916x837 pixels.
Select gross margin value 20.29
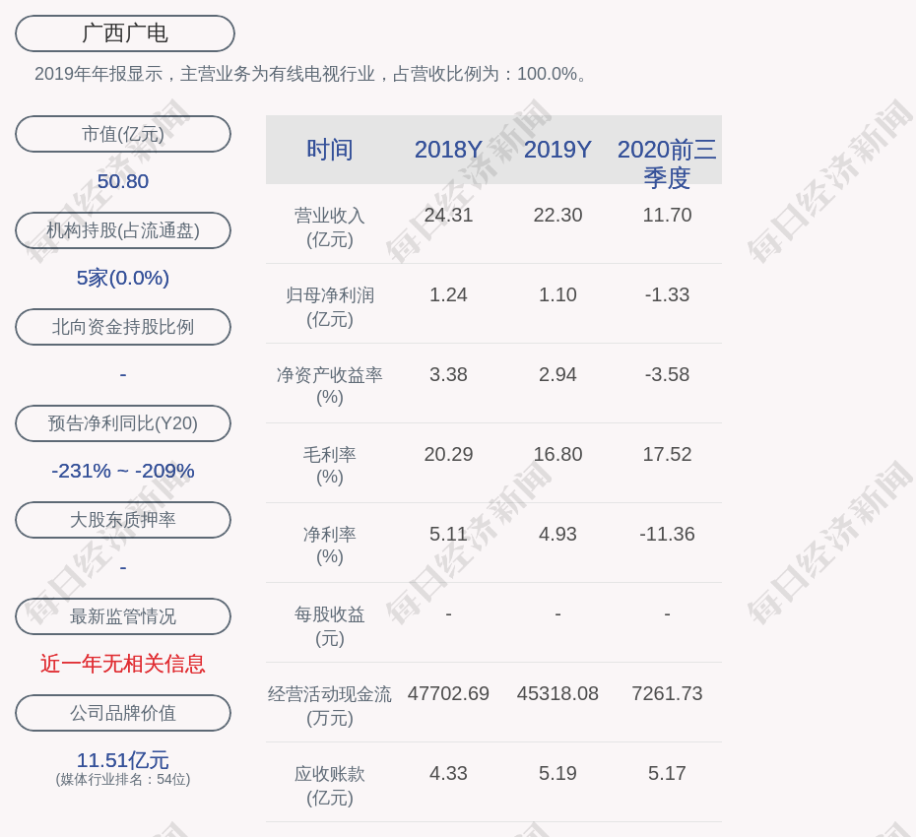point(448,454)
